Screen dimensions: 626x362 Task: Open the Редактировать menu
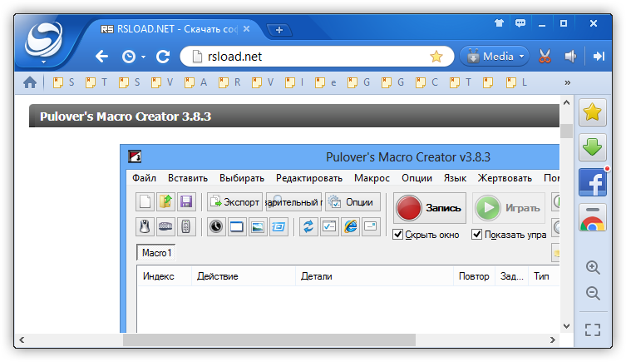click(x=309, y=178)
